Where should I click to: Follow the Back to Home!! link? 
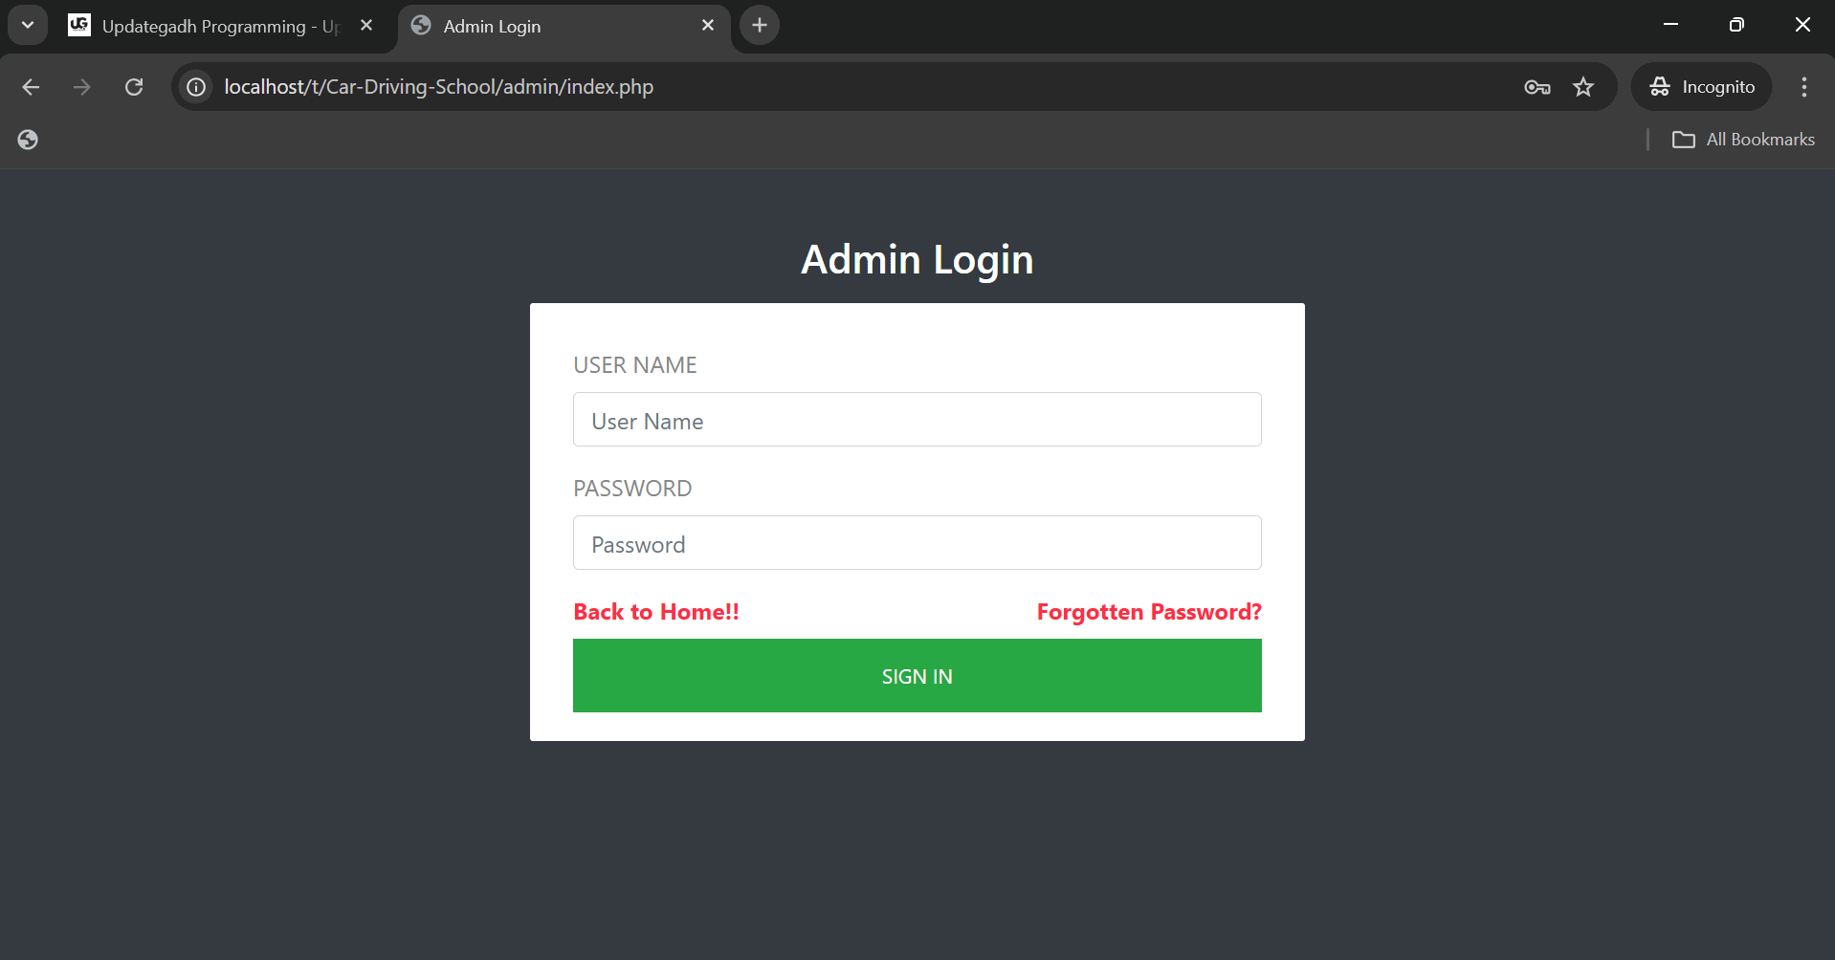click(656, 612)
